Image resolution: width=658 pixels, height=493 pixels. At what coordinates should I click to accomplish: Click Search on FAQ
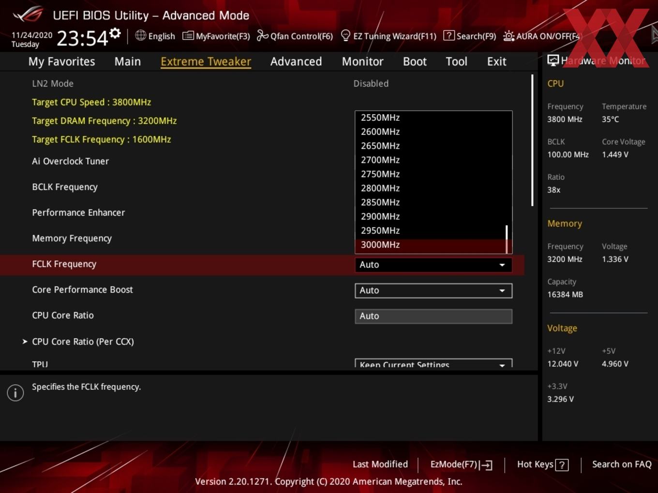click(622, 464)
